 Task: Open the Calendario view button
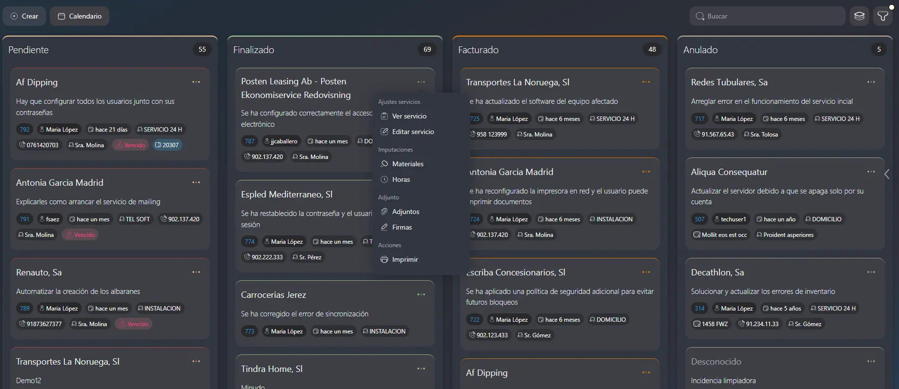(x=80, y=16)
